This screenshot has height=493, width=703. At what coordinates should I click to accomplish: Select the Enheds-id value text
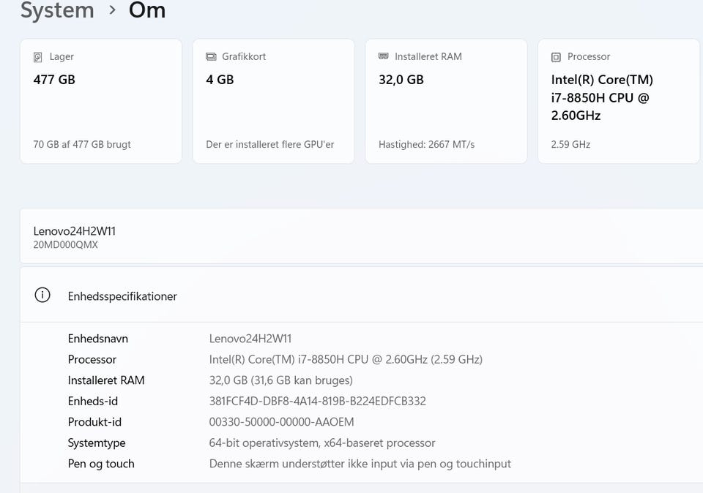pyautogui.click(x=317, y=401)
